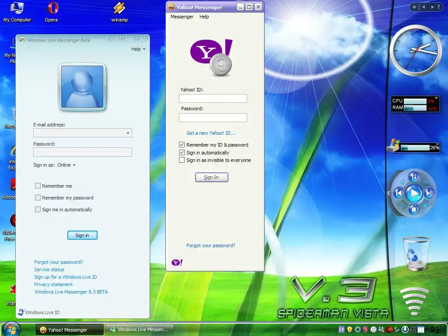Click the Windows Live Messenger buddy avatar picture
Image resolution: width=448 pixels, height=336 pixels.
click(x=82, y=87)
